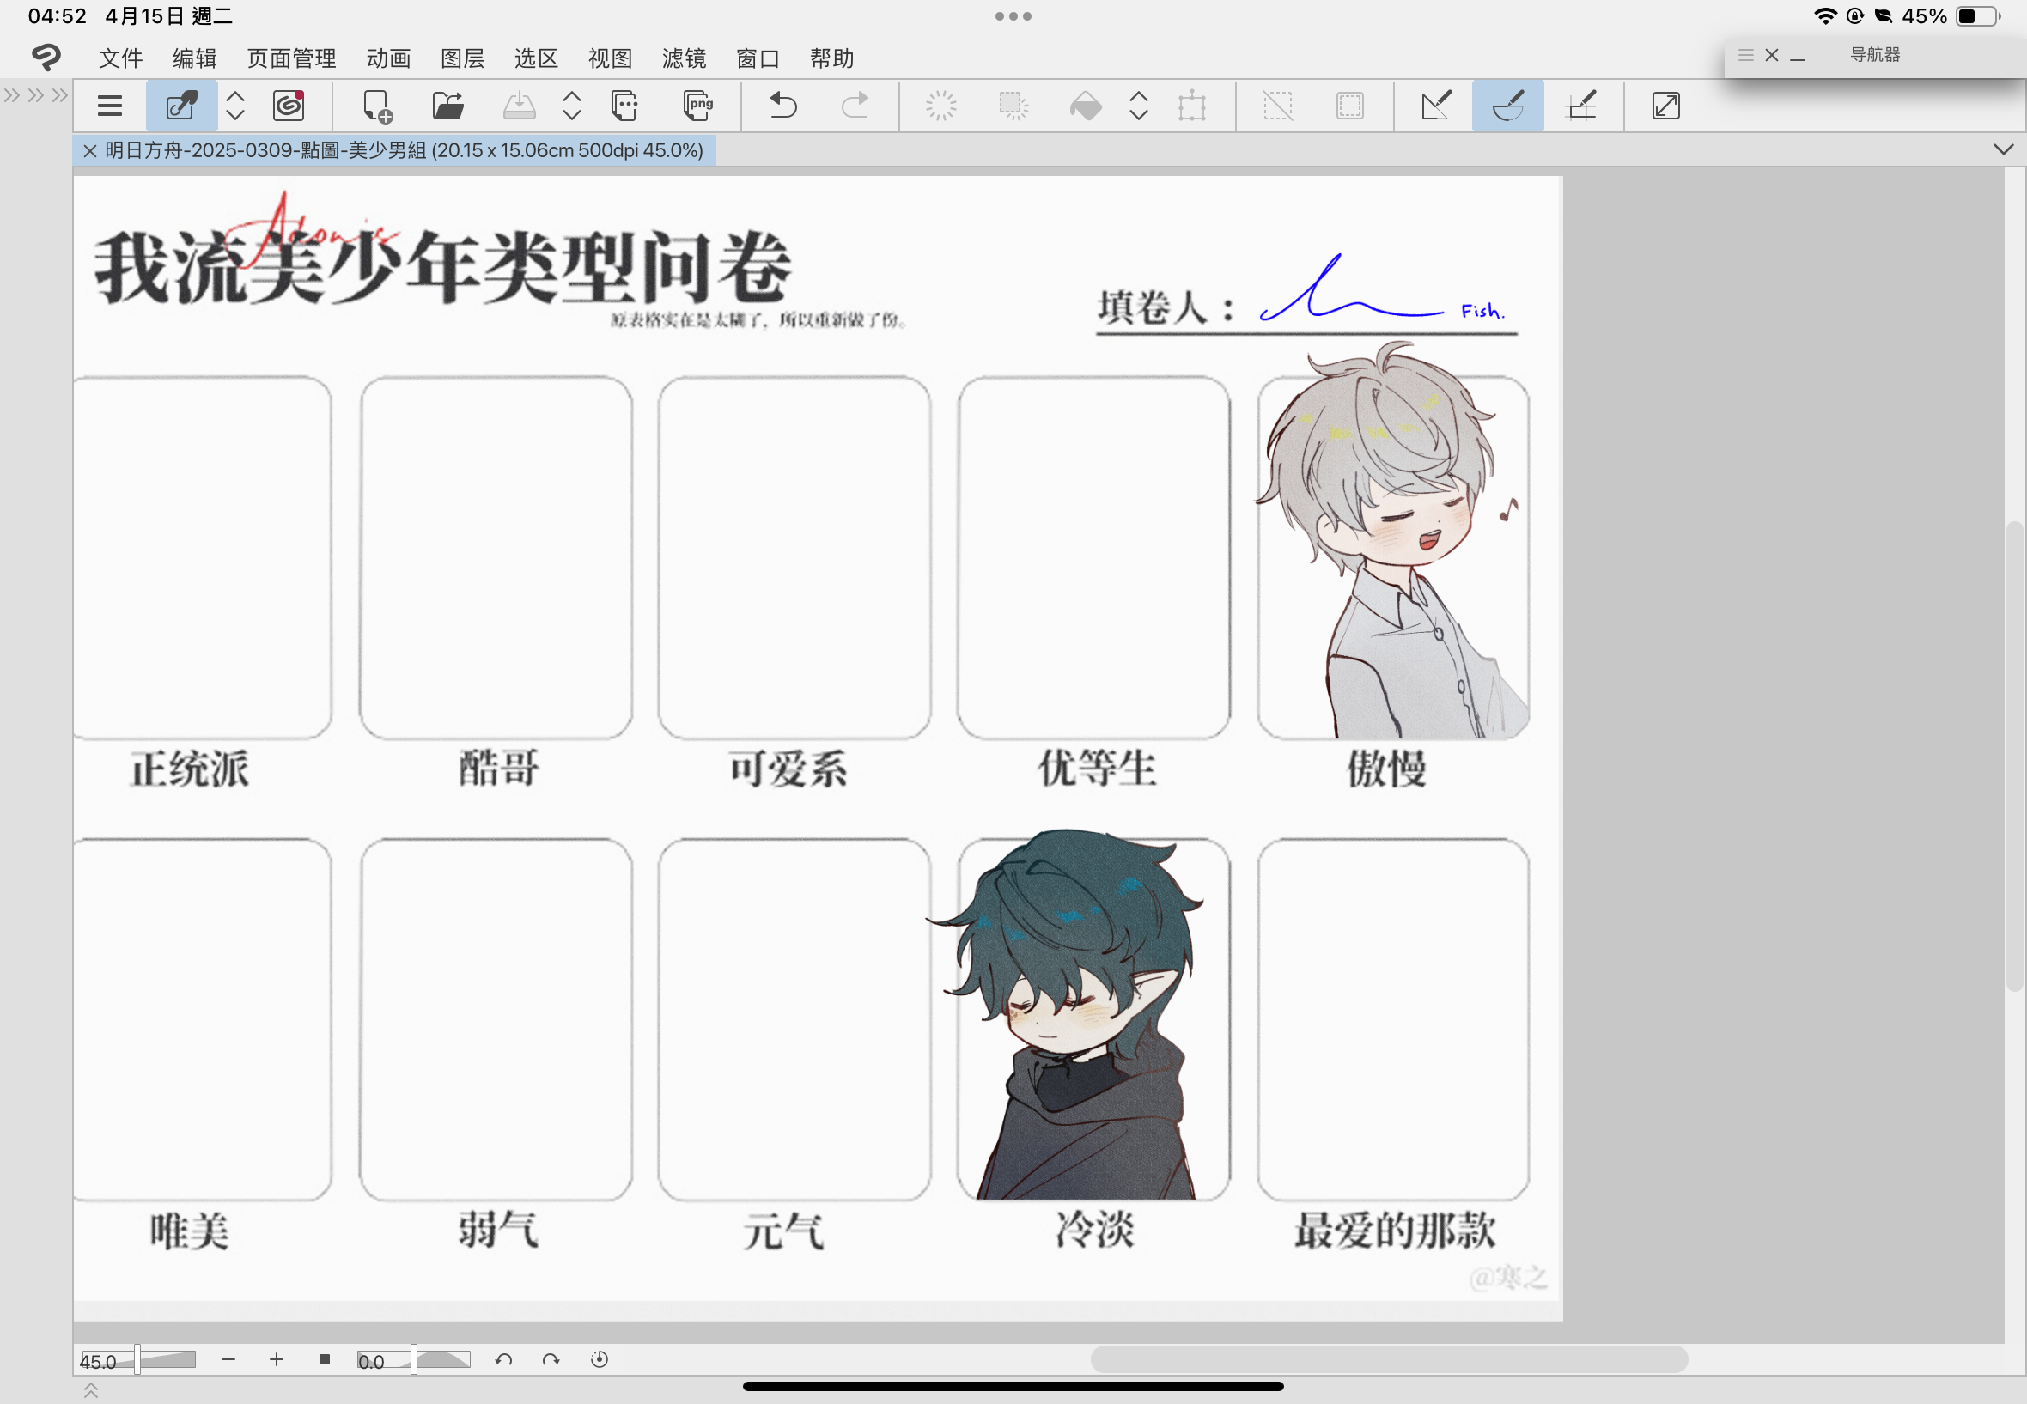Click the Redo arrow icon

[x=855, y=106]
